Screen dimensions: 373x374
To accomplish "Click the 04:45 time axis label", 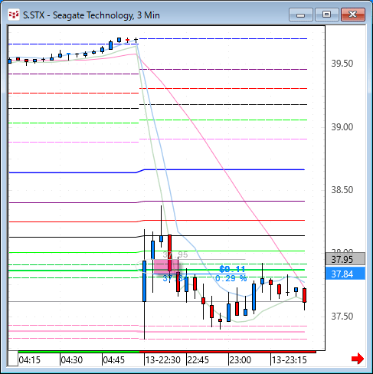I will point(114,360).
